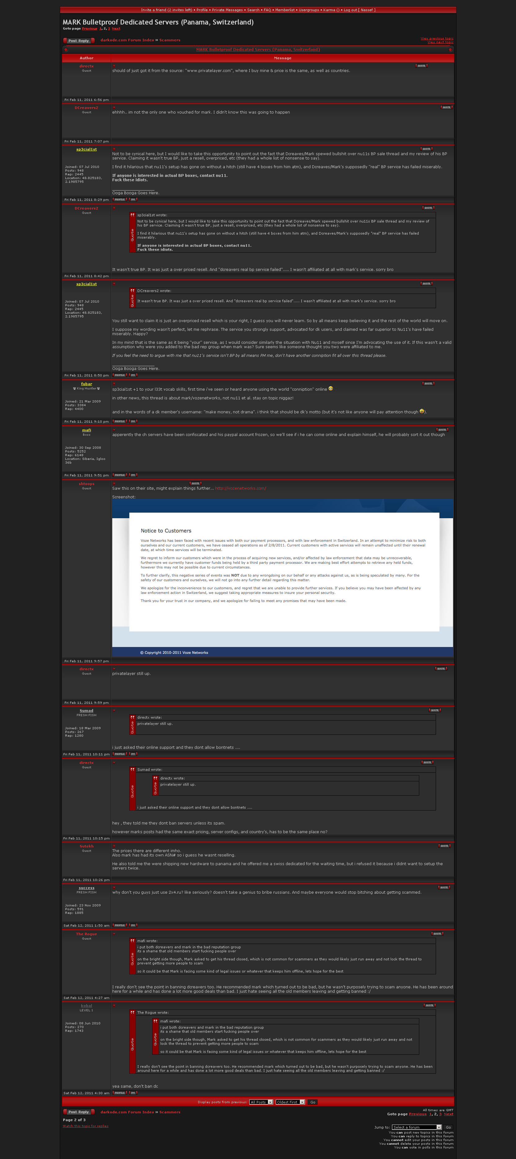Open the Jump to forum selector

coord(416,1127)
